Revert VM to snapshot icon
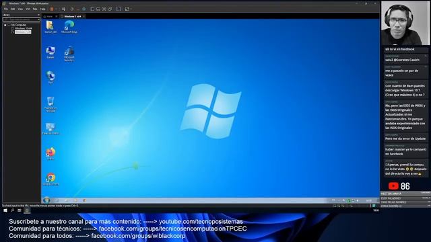 pos(78,9)
